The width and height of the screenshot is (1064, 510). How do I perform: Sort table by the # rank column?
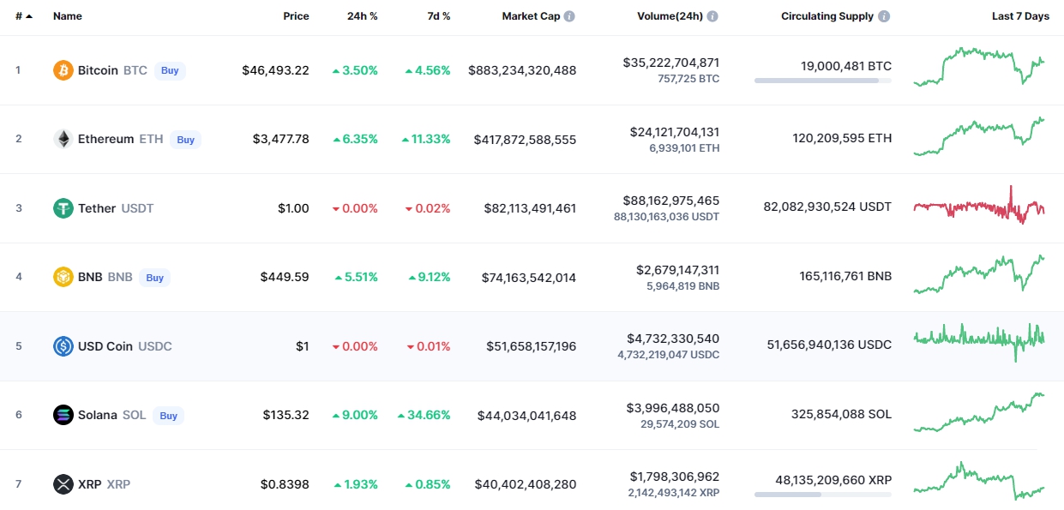[22, 16]
